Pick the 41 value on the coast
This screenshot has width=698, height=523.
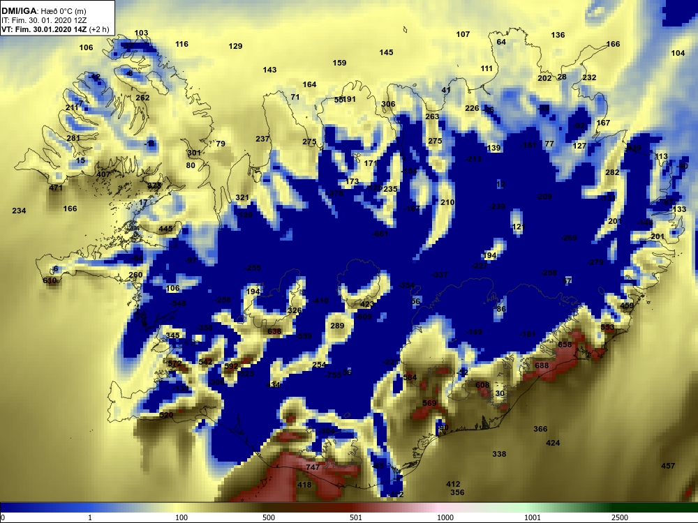click(446, 90)
